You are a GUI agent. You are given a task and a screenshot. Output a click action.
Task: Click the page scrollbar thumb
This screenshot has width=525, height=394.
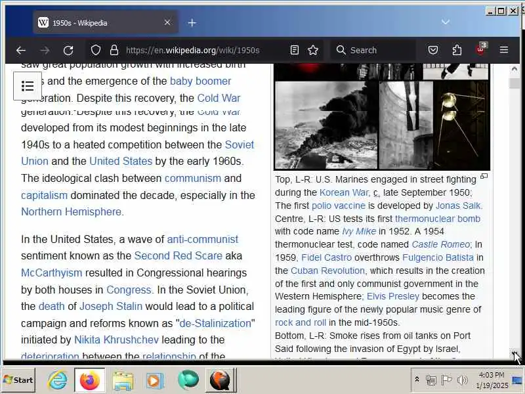point(514,83)
